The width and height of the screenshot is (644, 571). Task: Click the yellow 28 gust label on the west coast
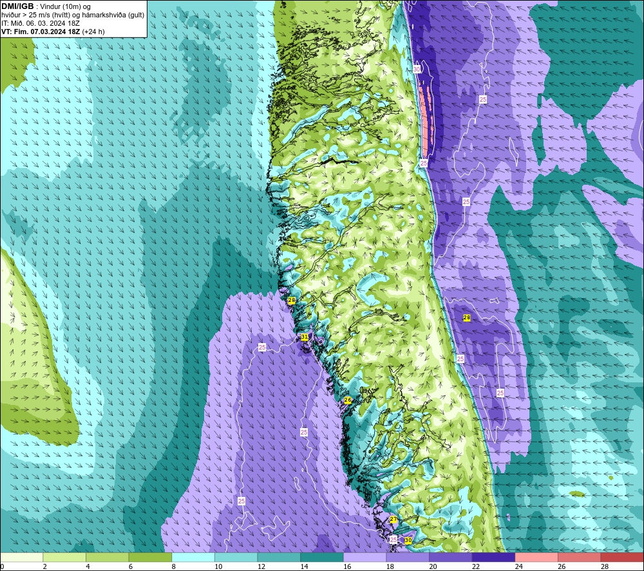point(292,301)
